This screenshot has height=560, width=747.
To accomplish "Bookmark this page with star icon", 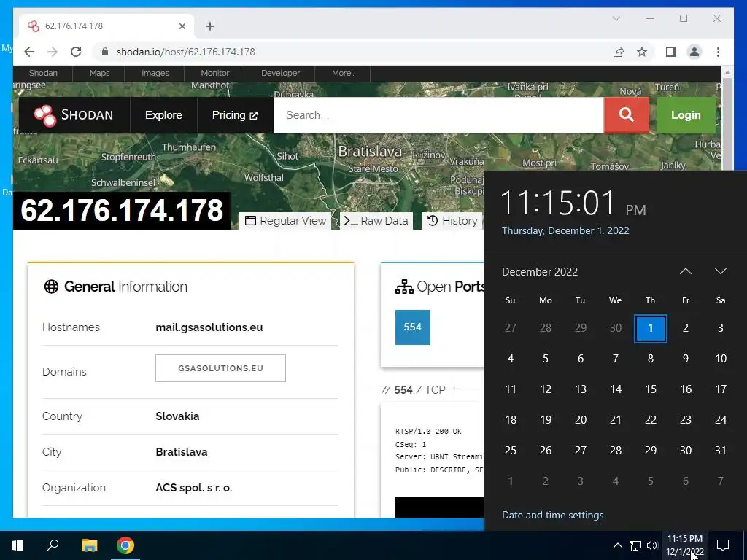I will (x=642, y=52).
